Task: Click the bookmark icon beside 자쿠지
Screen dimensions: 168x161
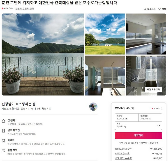Action: coord(3,141)
